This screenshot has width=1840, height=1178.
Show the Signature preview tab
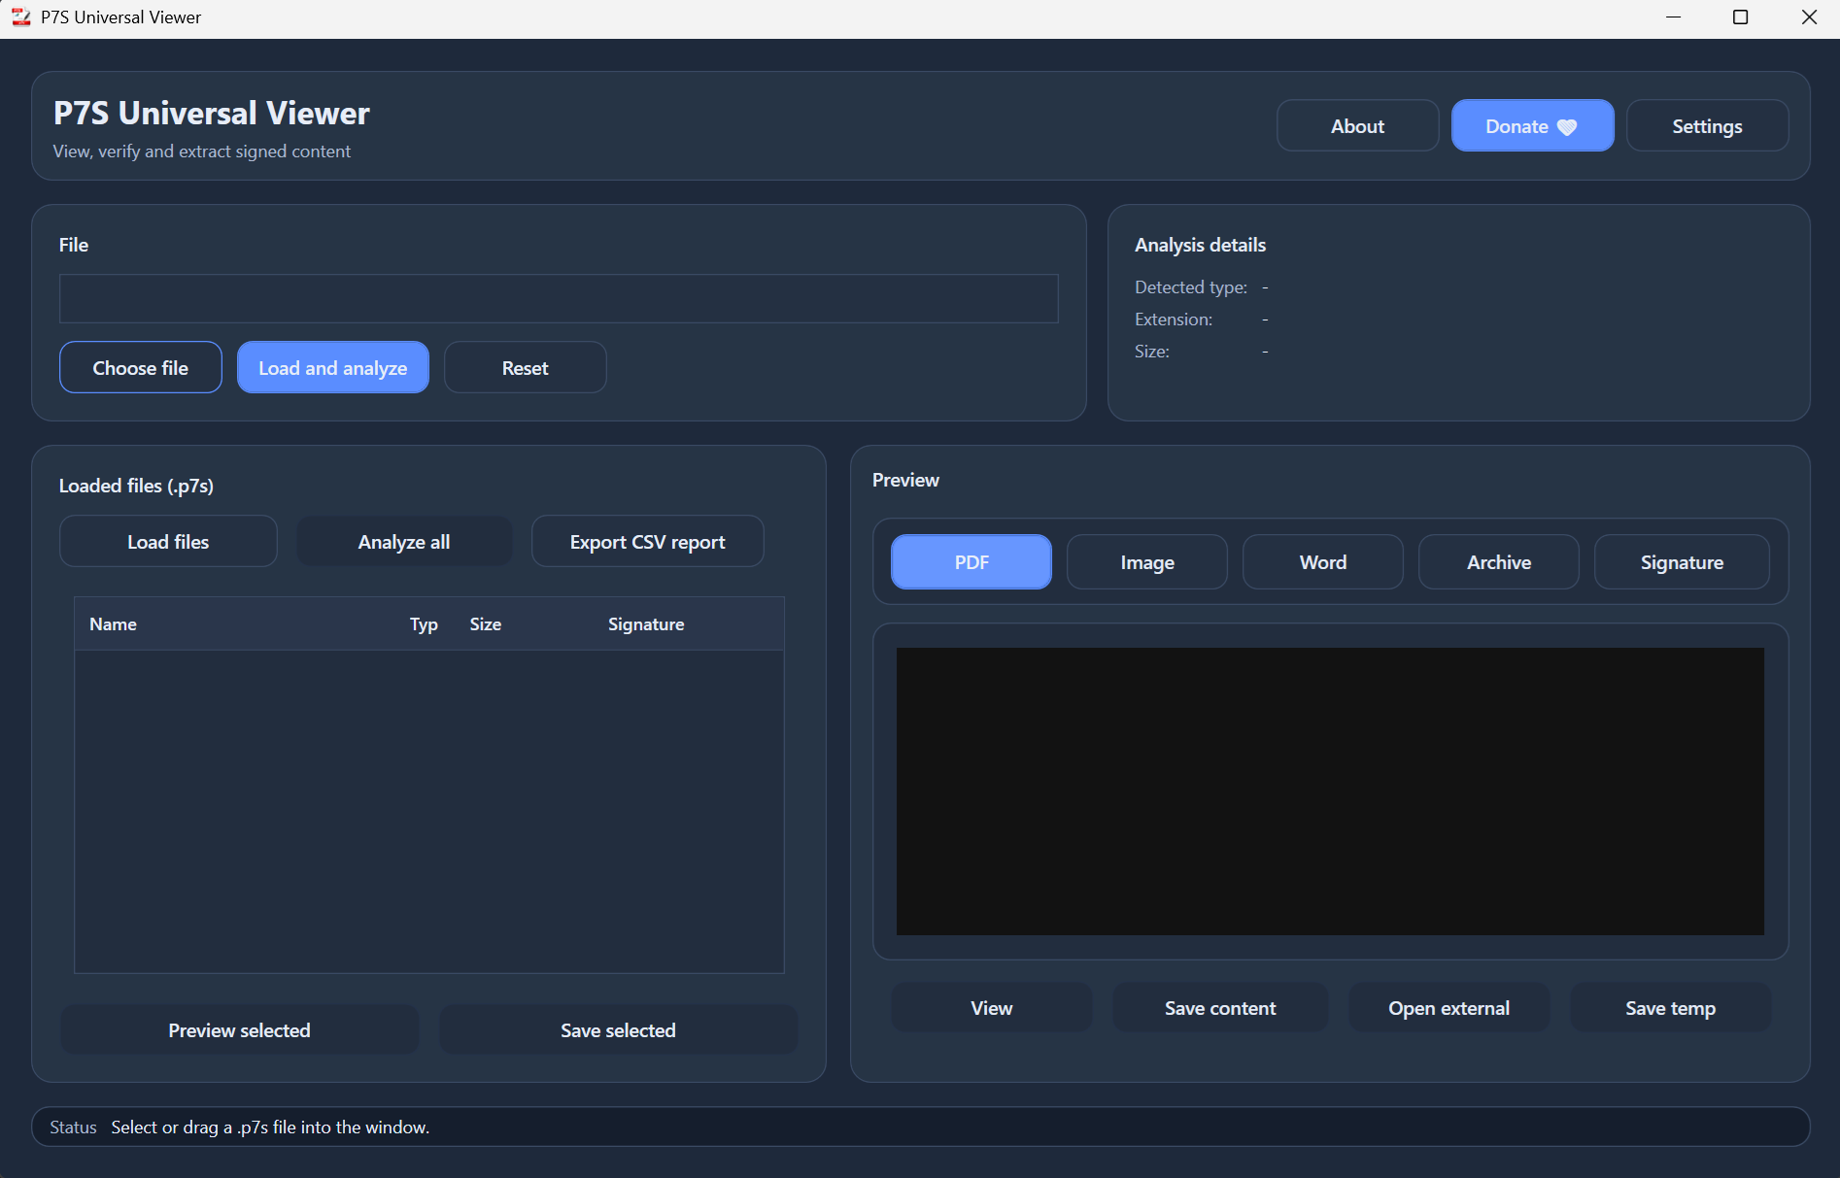pyautogui.click(x=1681, y=562)
